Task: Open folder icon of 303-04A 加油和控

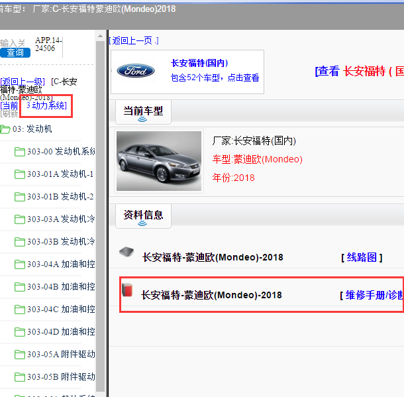Action: [20, 264]
